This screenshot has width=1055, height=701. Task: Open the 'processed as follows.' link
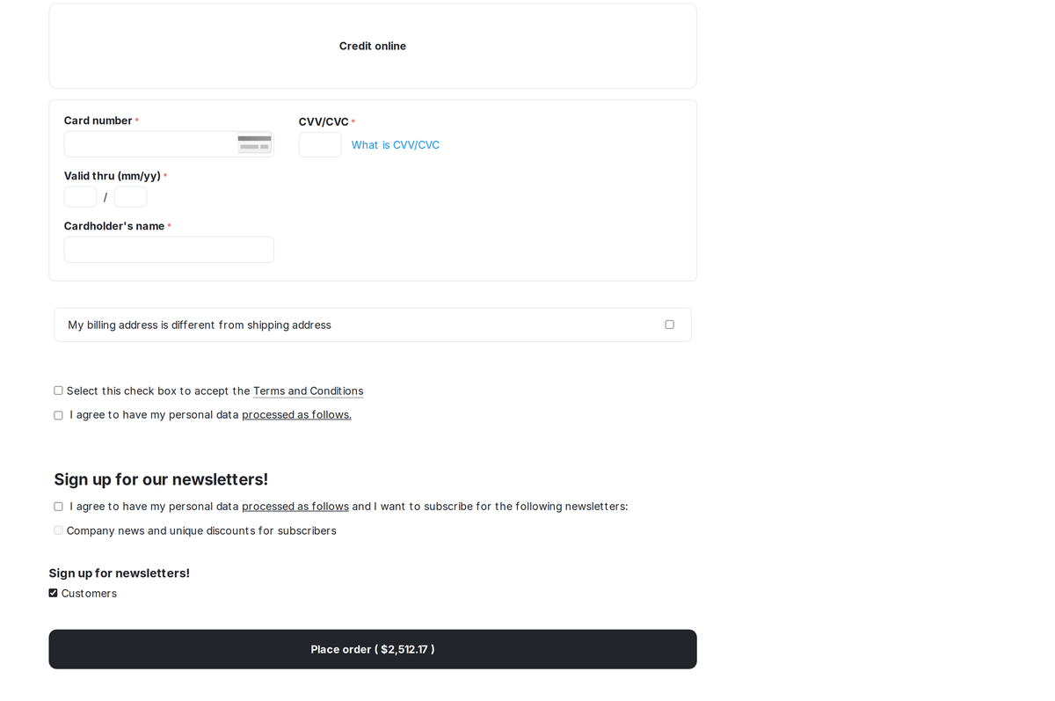tap(296, 414)
